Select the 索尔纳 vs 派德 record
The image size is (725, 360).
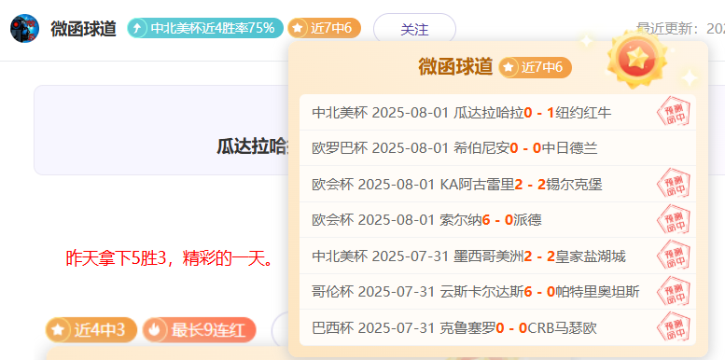pyautogui.click(x=497, y=220)
